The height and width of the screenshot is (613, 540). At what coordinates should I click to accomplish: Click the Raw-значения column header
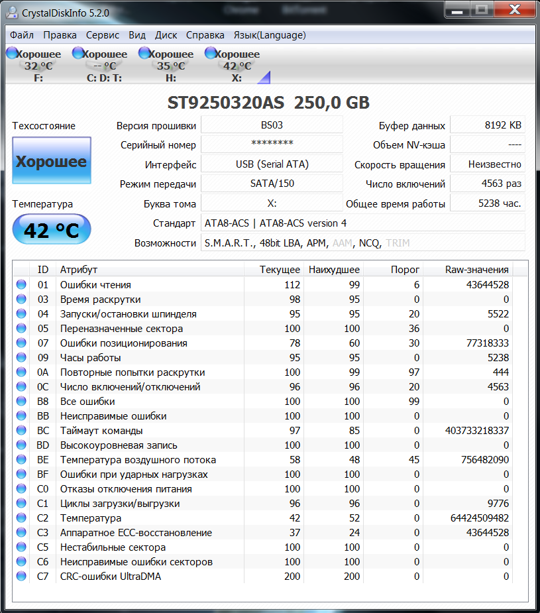[468, 269]
